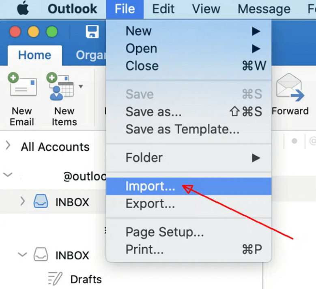This screenshot has width=316, height=289.
Task: Open the New Items dropdown arrow
Action: pos(81,87)
